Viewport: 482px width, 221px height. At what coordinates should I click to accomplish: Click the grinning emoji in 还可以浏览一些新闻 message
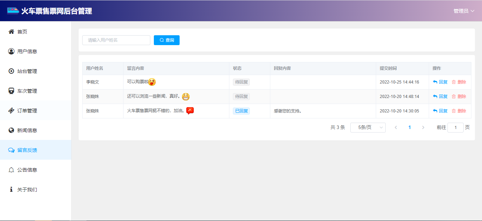tap(186, 97)
